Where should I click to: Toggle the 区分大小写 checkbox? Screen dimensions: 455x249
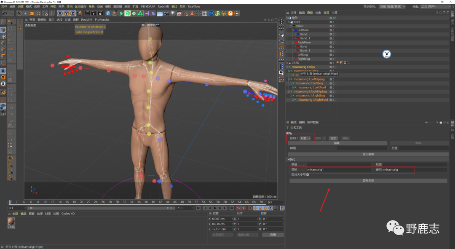pyautogui.click(x=308, y=174)
